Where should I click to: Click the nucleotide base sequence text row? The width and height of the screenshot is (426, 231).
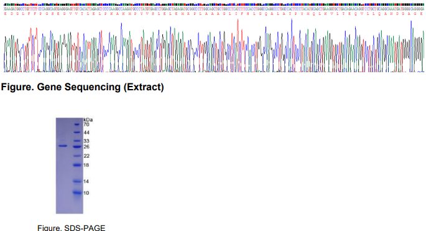[213, 9]
